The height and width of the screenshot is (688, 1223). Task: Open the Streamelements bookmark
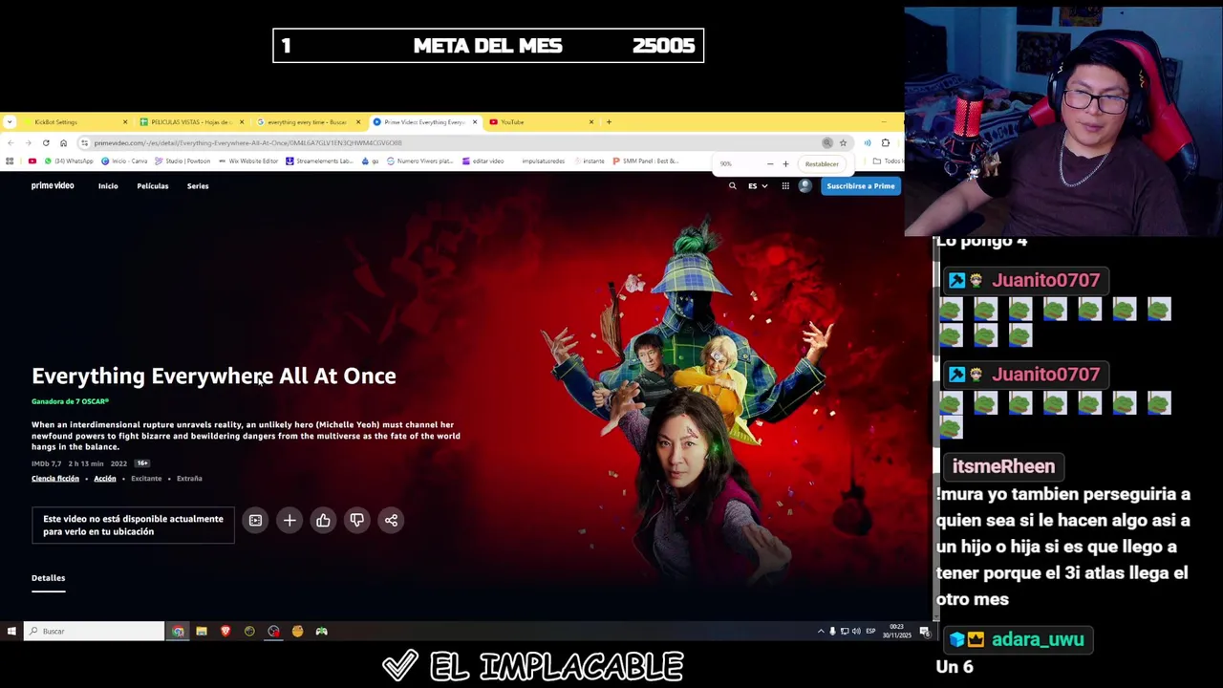tap(319, 161)
